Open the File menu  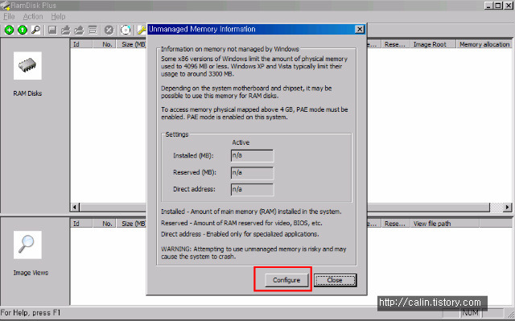click(9, 16)
